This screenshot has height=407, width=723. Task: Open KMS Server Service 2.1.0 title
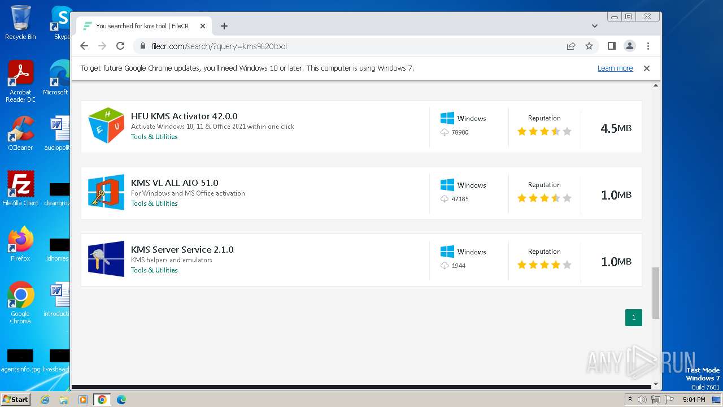coord(182,250)
